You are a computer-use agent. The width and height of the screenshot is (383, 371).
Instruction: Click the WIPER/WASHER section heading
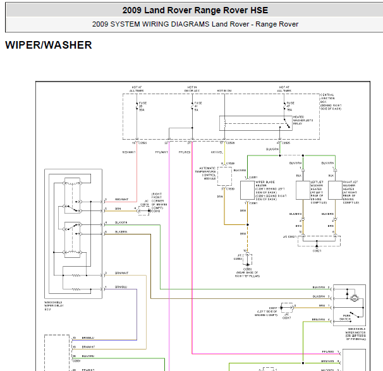49,45
